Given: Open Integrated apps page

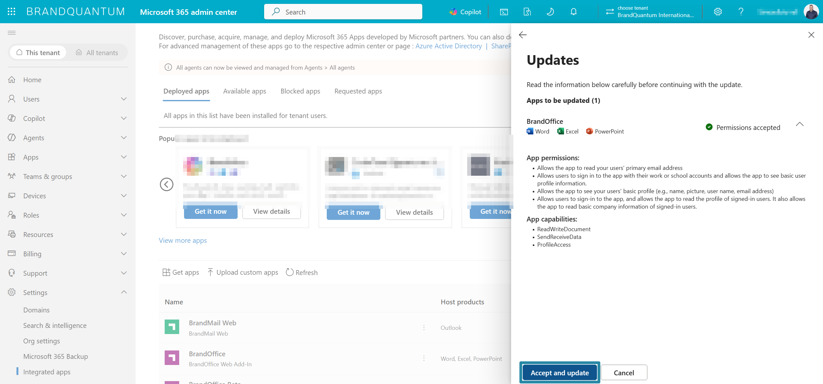Looking at the screenshot, I should pos(47,372).
